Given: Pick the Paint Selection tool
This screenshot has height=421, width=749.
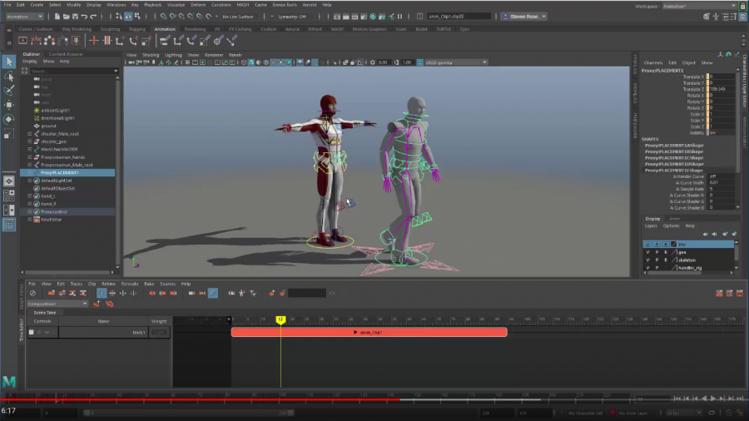Looking at the screenshot, I should tap(9, 90).
